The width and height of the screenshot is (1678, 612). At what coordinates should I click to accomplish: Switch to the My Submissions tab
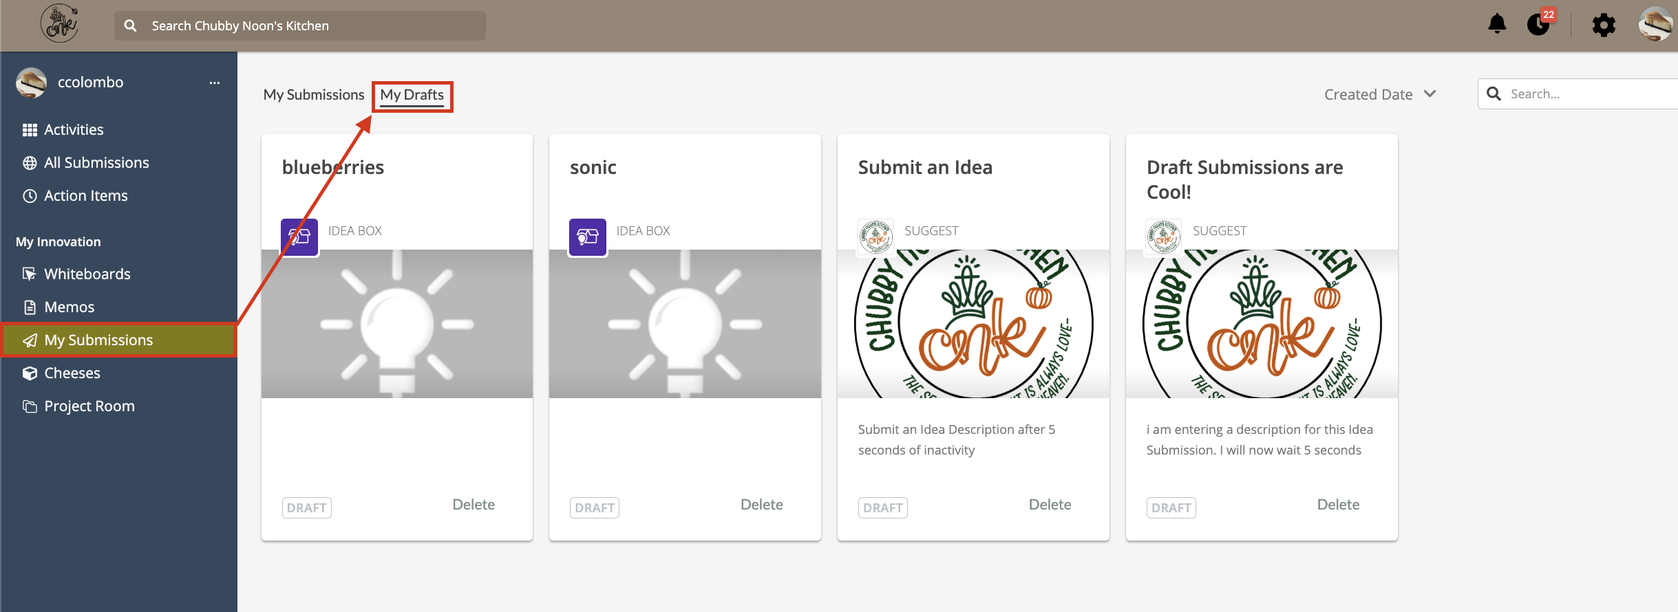click(x=314, y=95)
